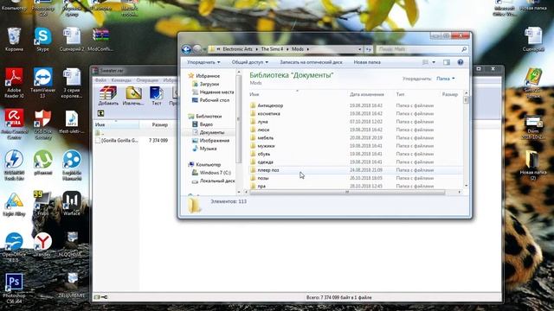Click Тест (Test) in WinRAR toolbar
554x311 pixels.
pos(156,96)
